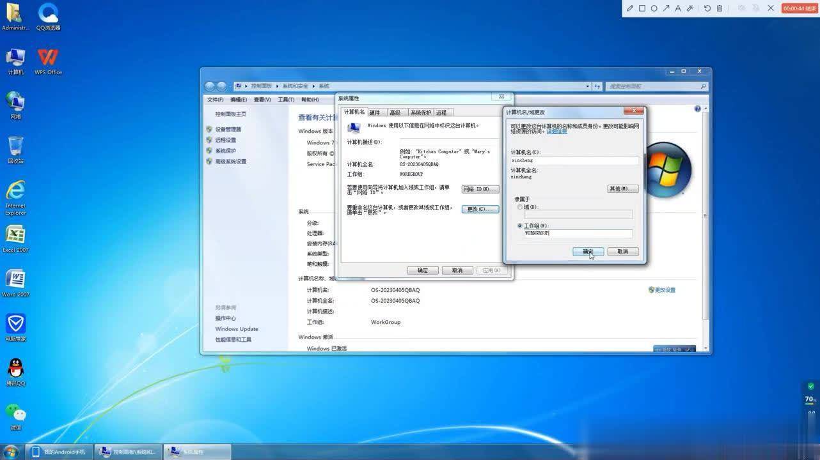Click the 其他(M)... button
The height and width of the screenshot is (460, 820).
(622, 189)
